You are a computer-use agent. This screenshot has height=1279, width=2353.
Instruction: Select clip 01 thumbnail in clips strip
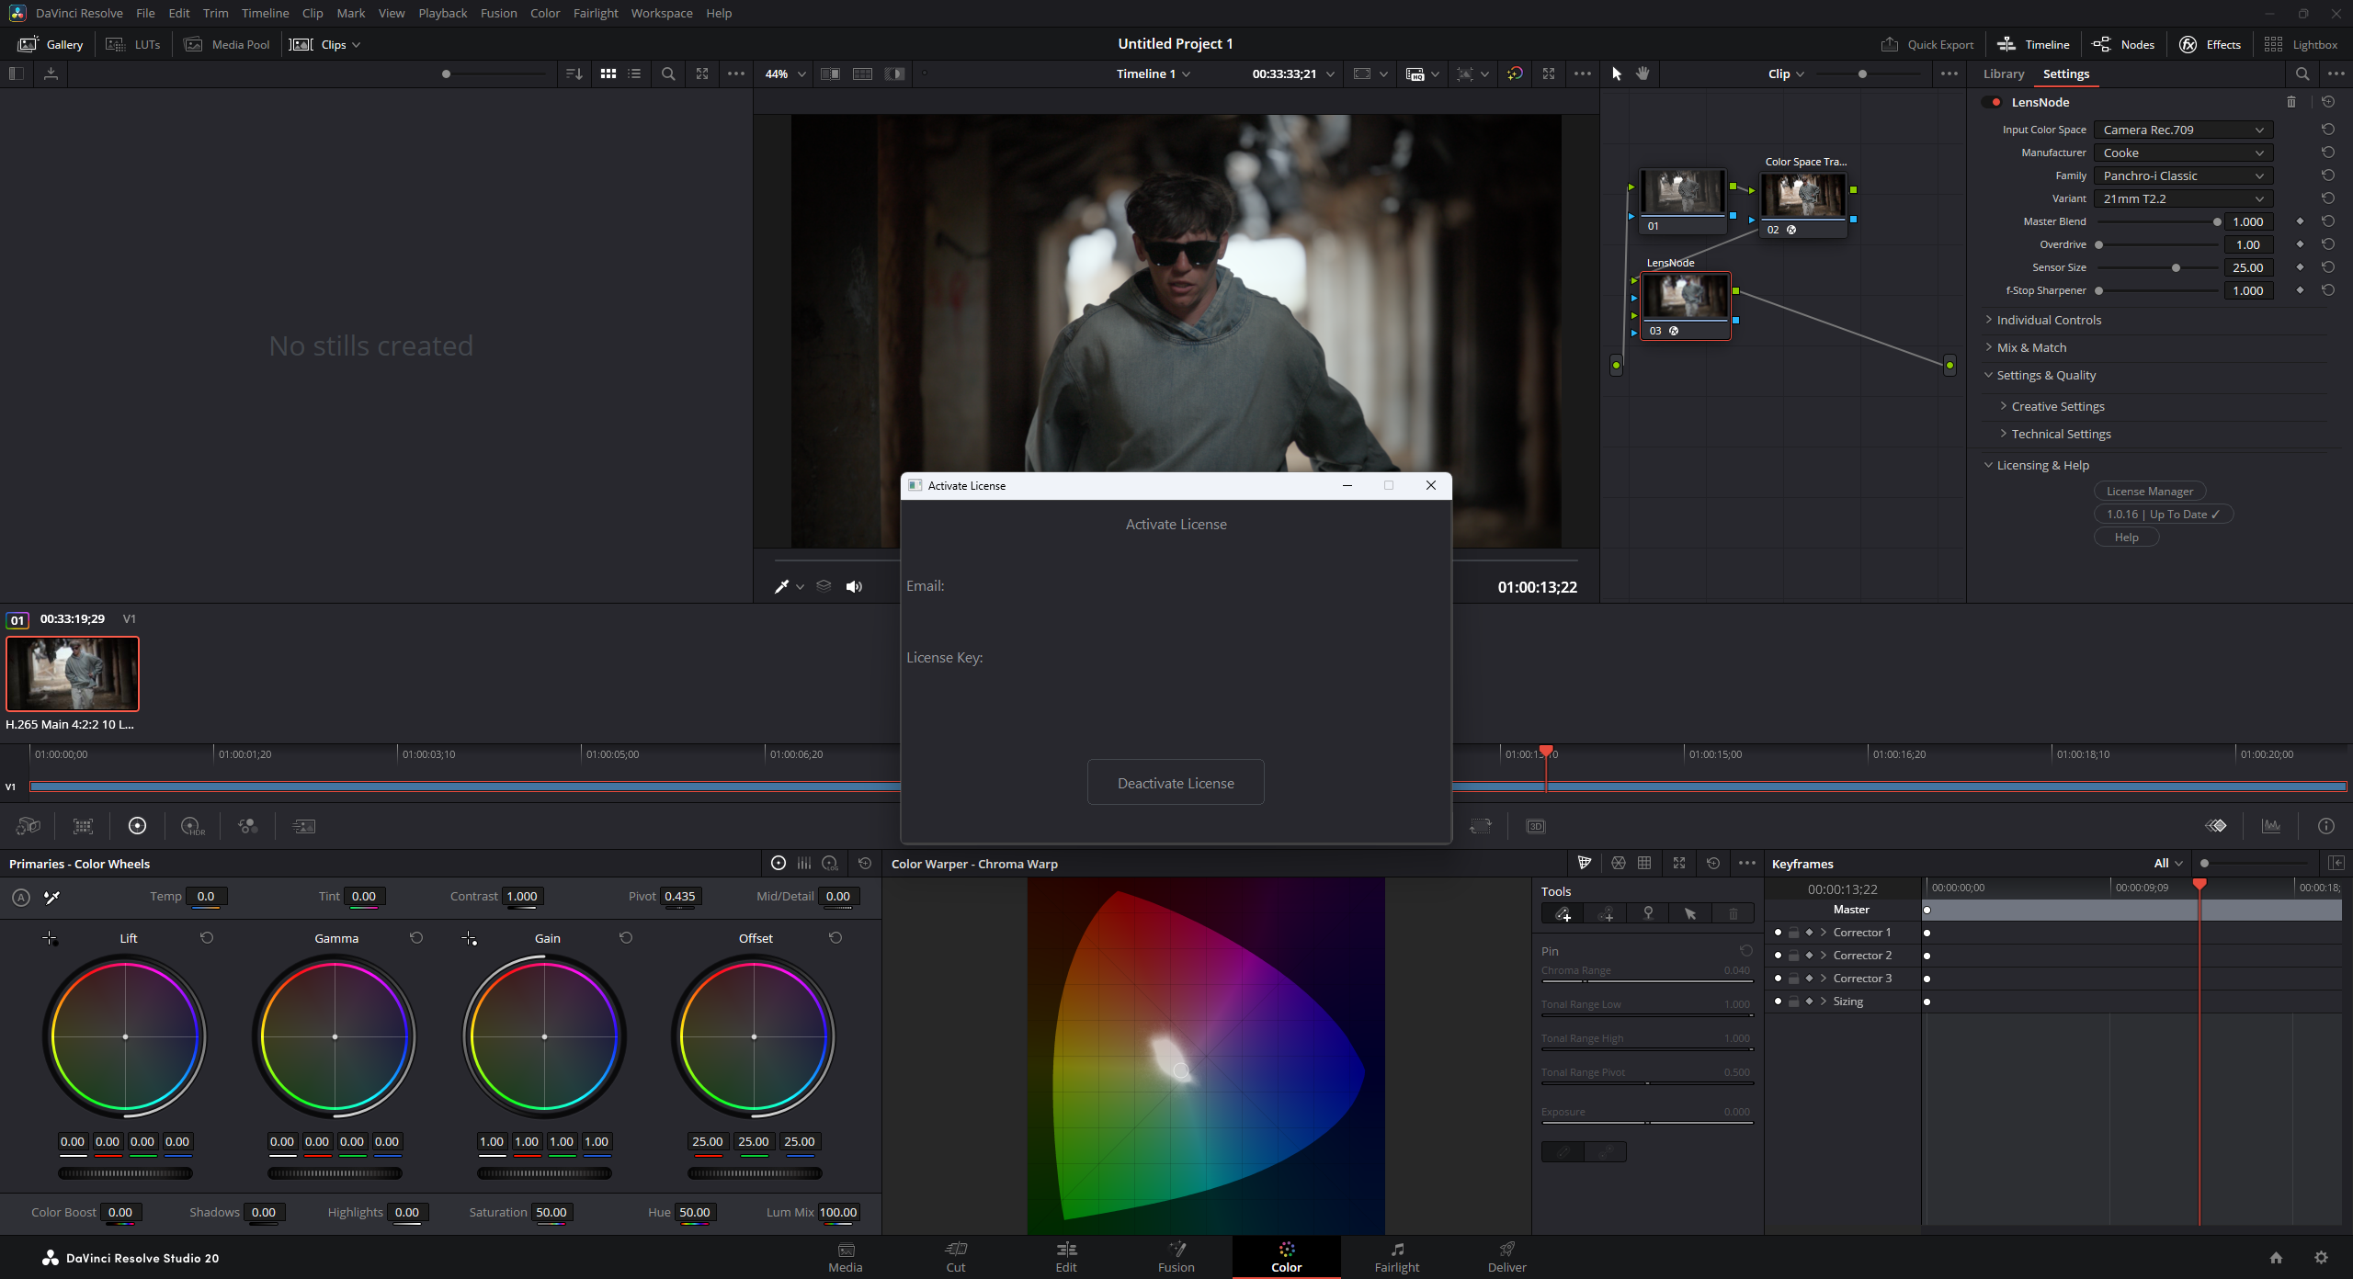click(x=73, y=673)
